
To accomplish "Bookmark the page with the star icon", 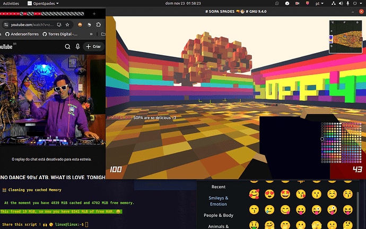I will point(66,25).
